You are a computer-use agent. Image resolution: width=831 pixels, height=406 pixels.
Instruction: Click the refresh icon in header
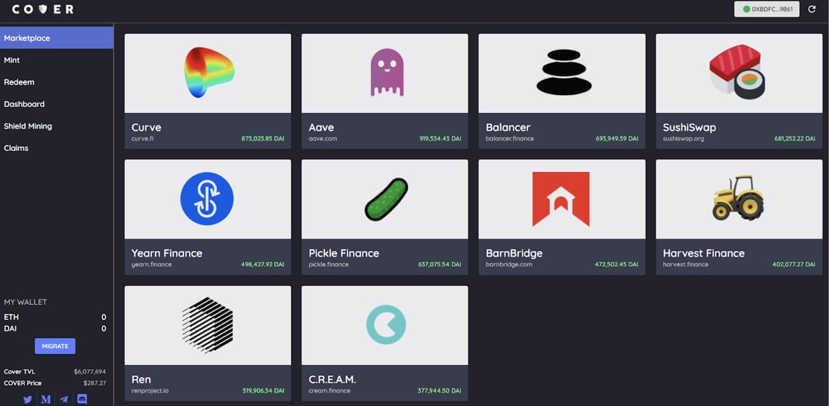[812, 9]
